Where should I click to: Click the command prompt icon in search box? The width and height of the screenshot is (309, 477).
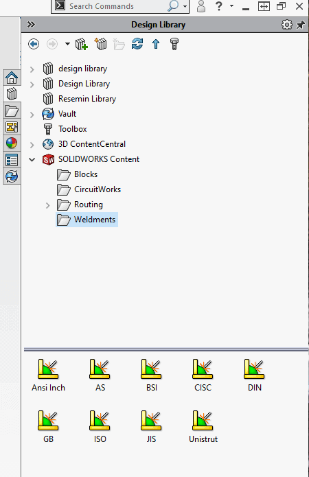[x=60, y=5]
